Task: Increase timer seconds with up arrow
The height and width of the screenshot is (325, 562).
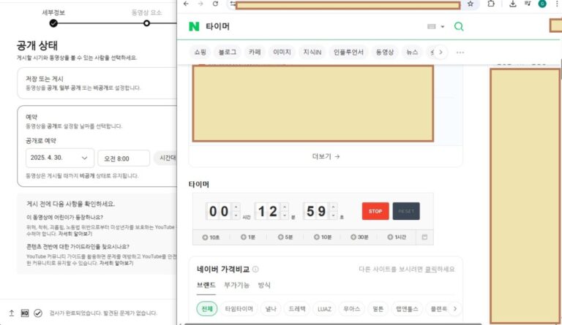Action: coord(334,207)
